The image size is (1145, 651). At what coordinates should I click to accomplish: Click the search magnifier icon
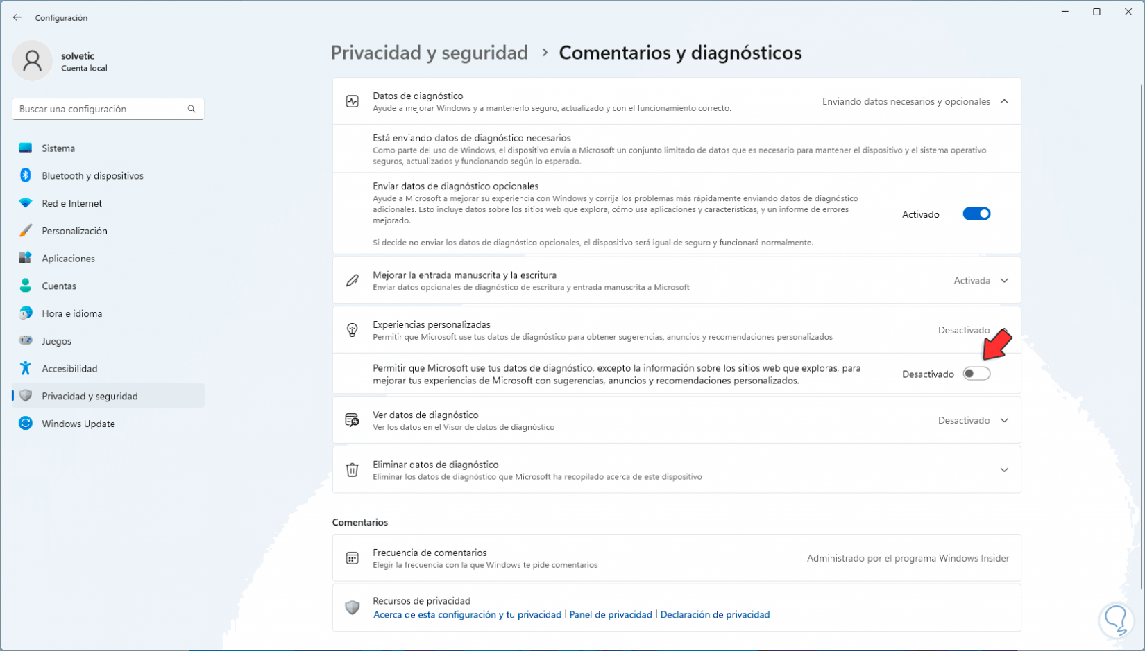[192, 109]
